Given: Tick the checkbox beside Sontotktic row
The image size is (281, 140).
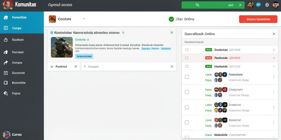Looking at the screenshot, I should [187, 50].
